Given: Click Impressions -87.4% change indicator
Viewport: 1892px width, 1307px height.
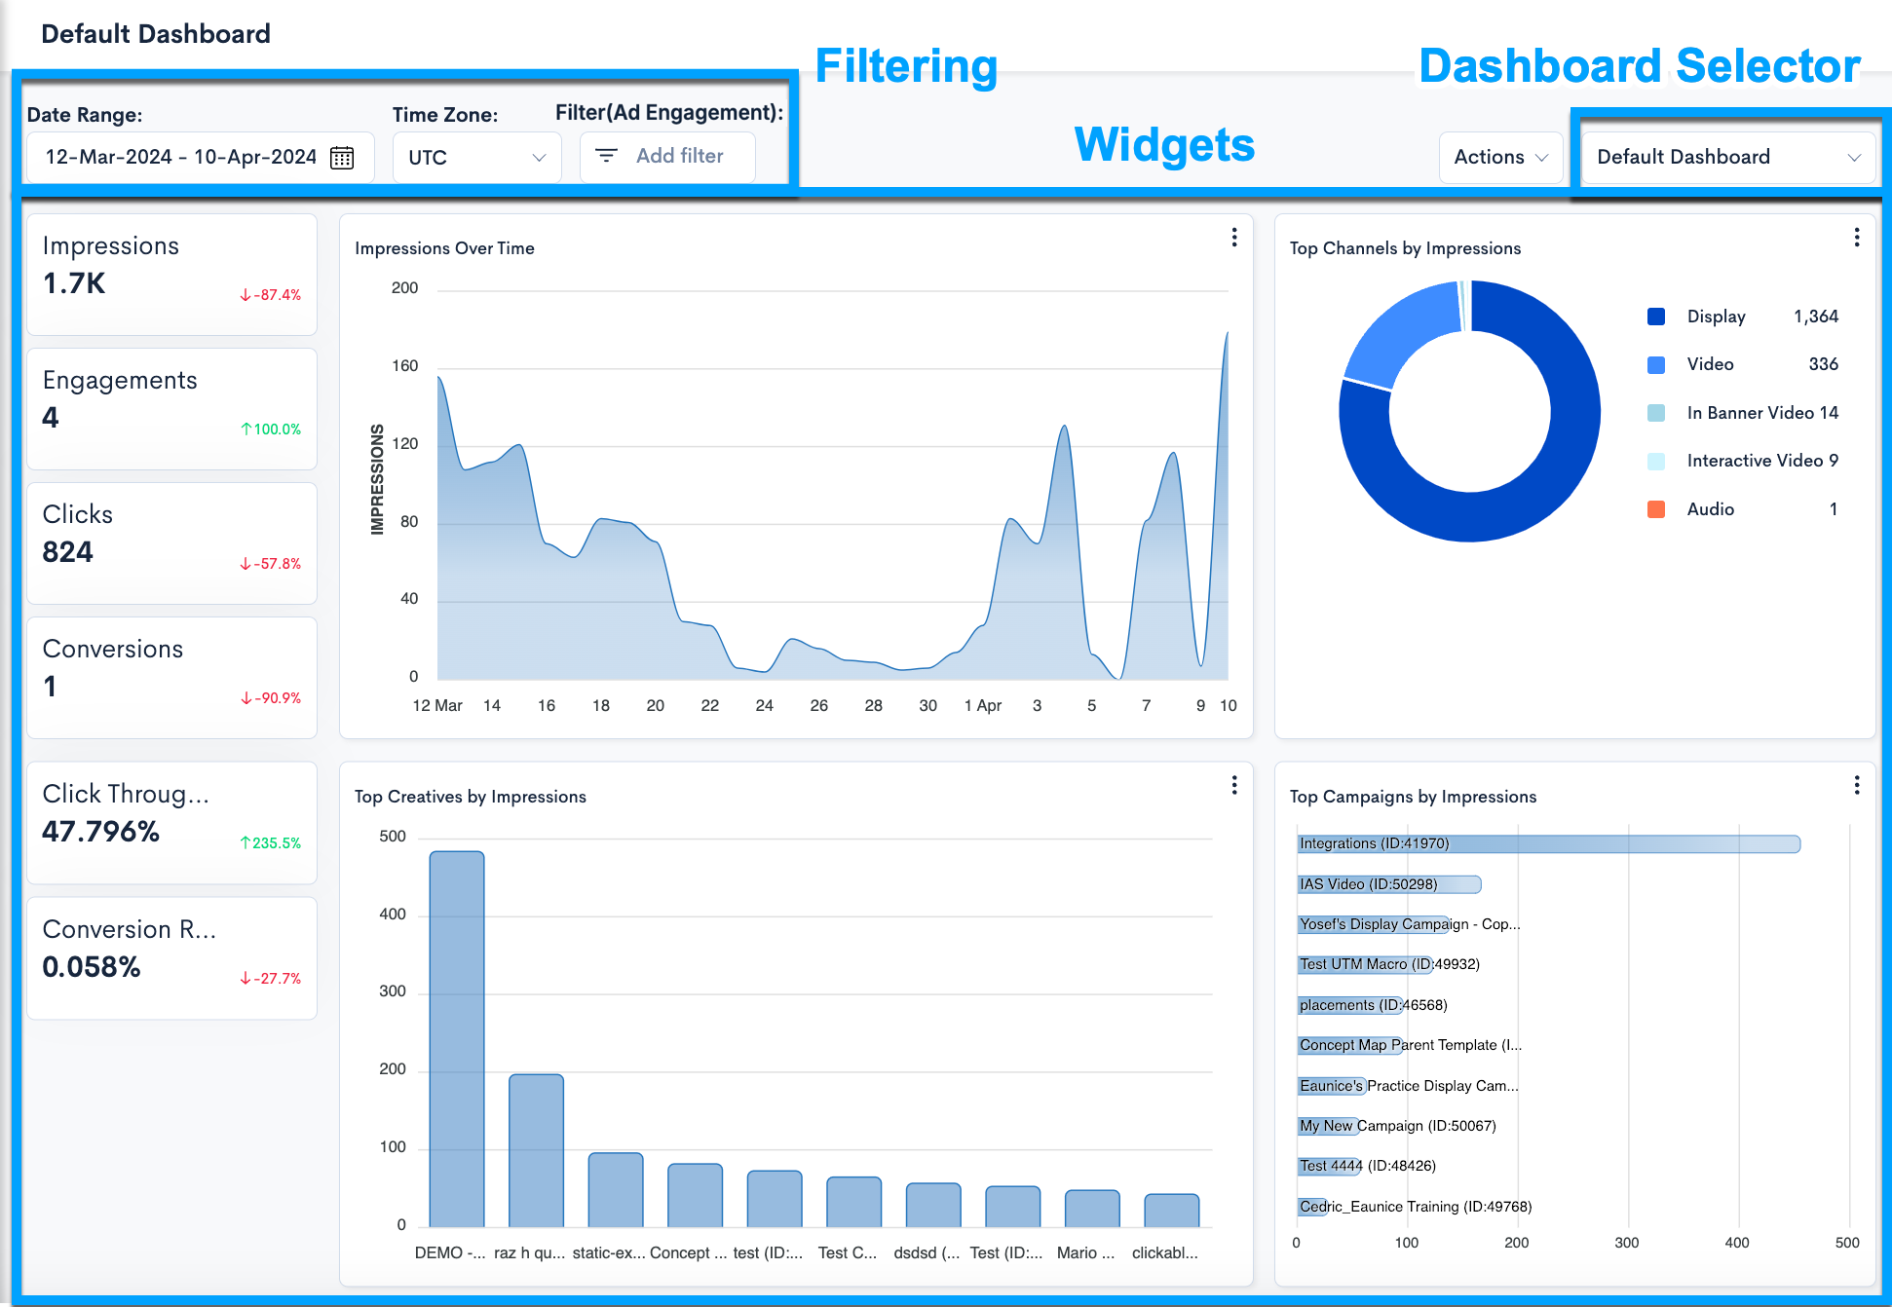Looking at the screenshot, I should (x=270, y=295).
